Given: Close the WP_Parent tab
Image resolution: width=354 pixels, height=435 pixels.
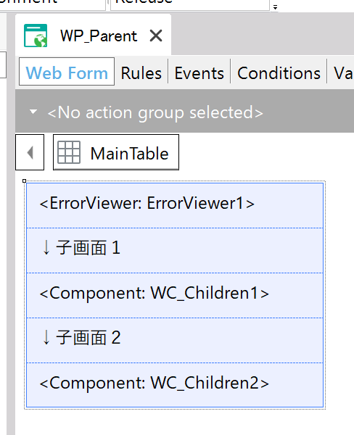Looking at the screenshot, I should click(156, 36).
